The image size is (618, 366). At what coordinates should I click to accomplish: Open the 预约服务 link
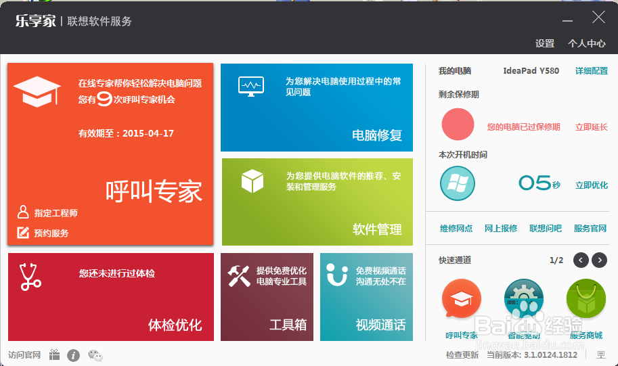[x=51, y=233]
